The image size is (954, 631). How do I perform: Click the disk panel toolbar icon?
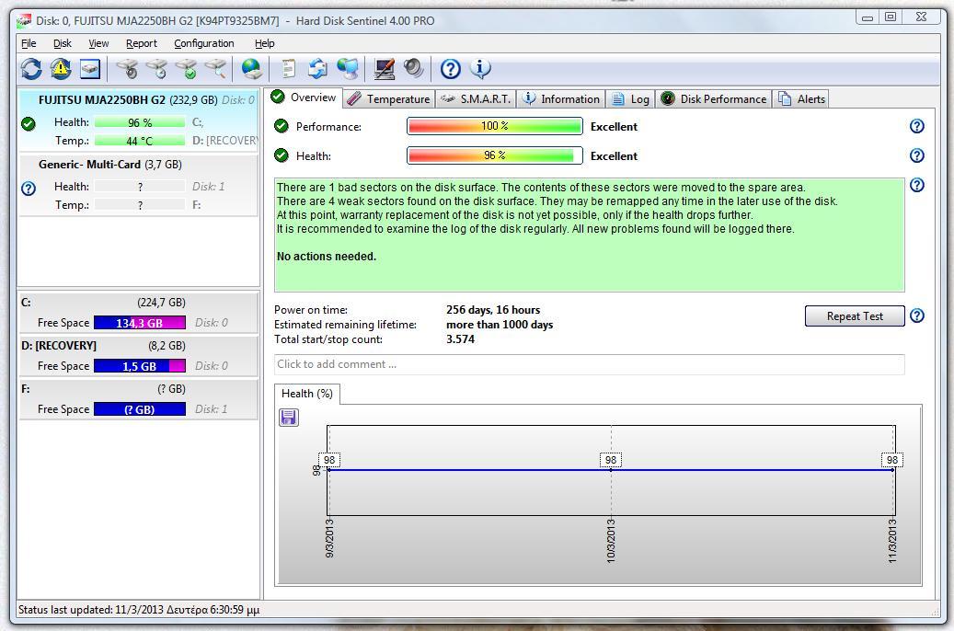[x=90, y=69]
